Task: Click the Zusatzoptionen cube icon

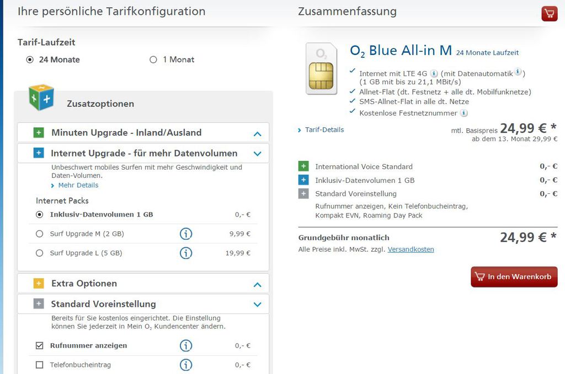Action: [x=41, y=97]
